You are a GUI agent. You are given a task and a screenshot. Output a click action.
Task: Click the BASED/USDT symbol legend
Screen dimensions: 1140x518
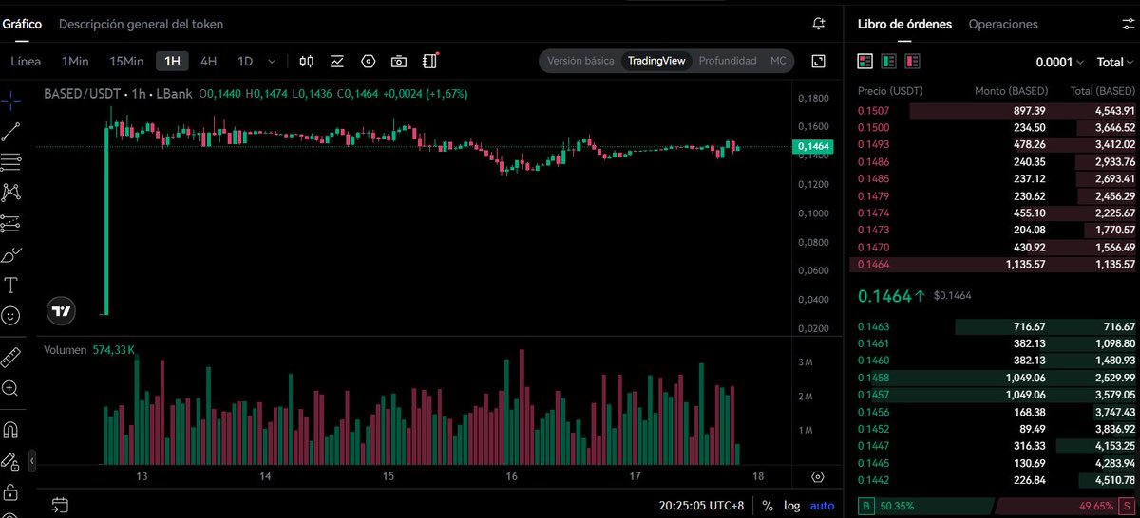click(x=117, y=94)
